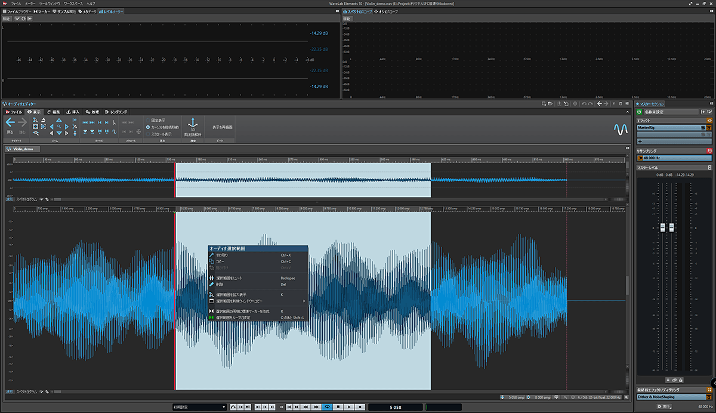716x413 pixels.
Task: Click the right master level fader handle
Action: click(671, 227)
